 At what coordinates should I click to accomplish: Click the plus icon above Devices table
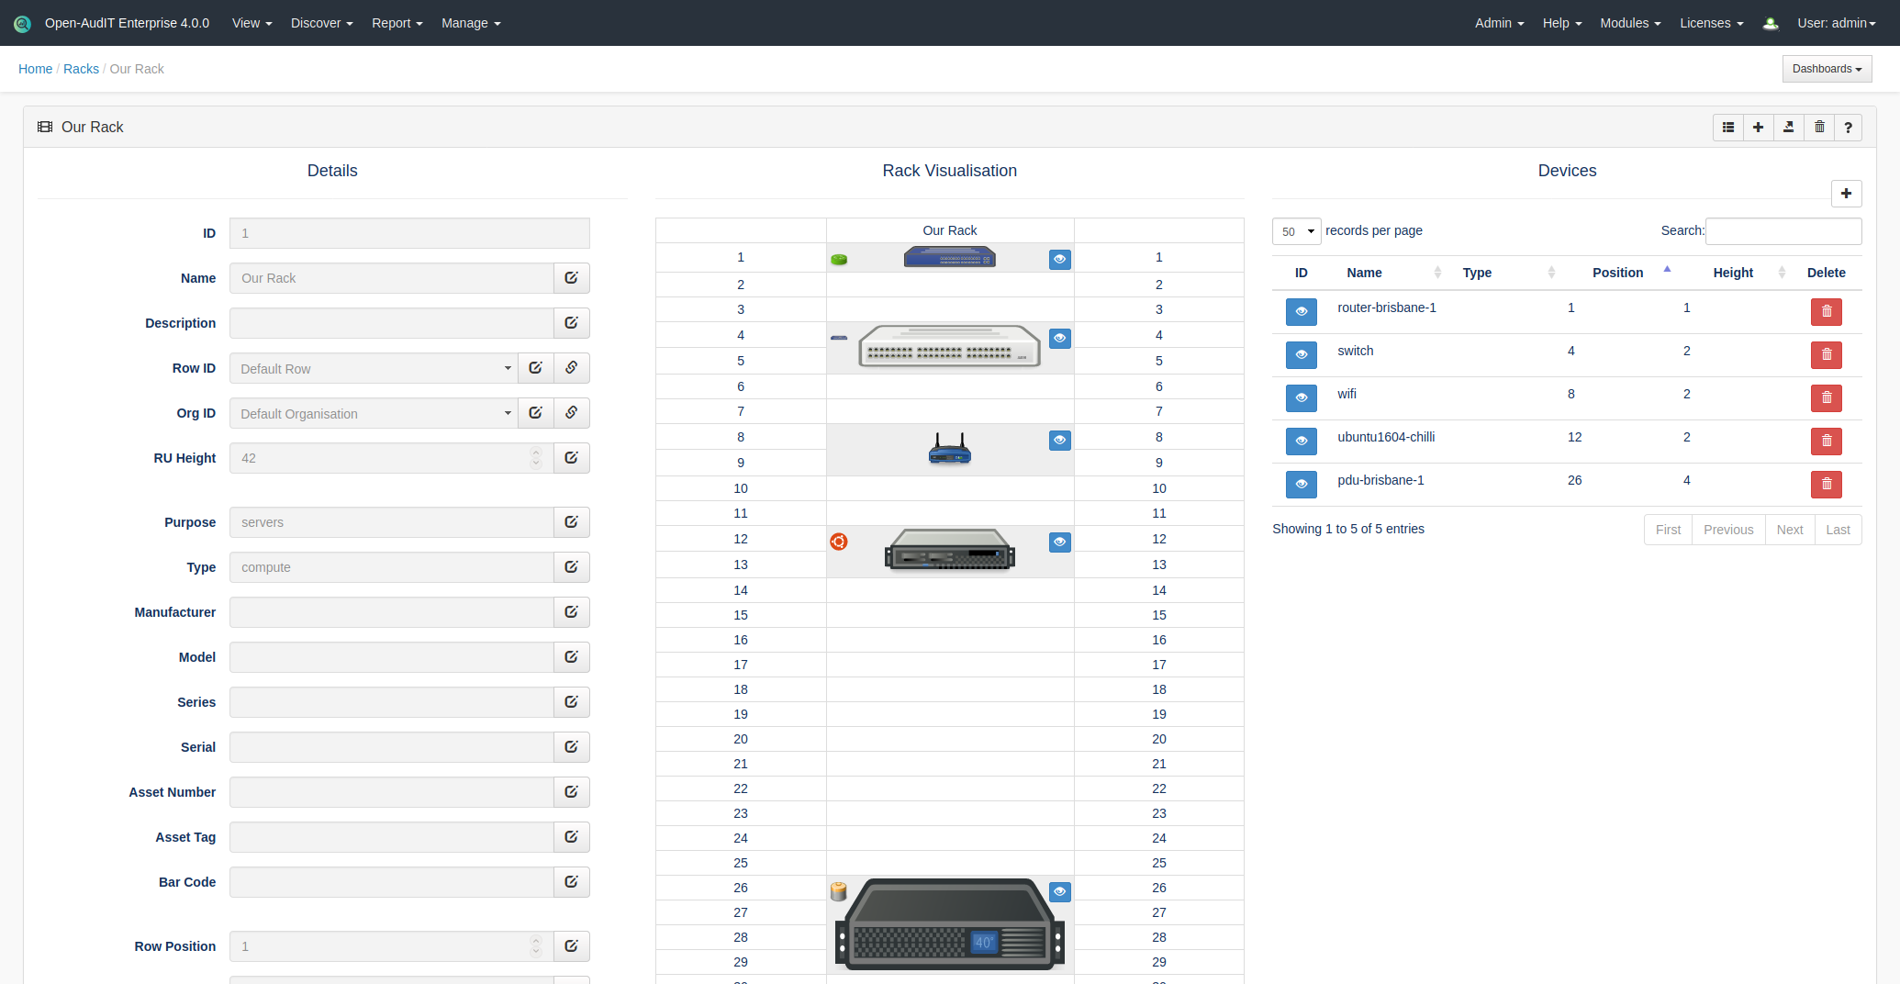[x=1846, y=194]
